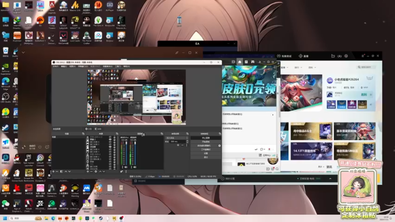Screen dimensions: 395x222
Task: Toggle visibility of 图像 2 source
Action: tap(110, 139)
